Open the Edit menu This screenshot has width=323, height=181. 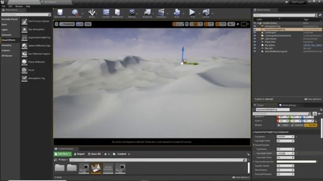point(10,7)
